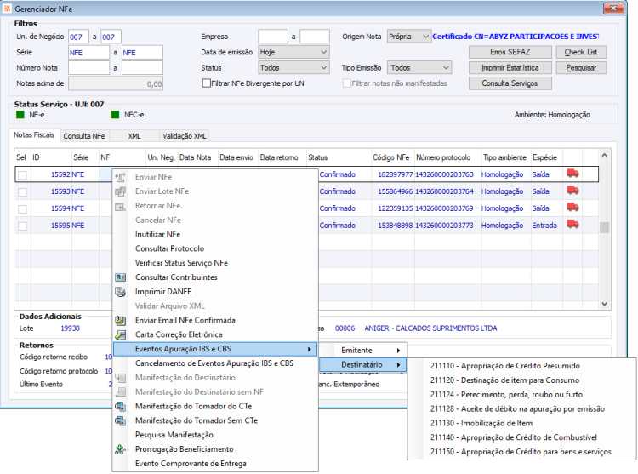
Task: Click the Enviar Email NFe Confirmada icon
Action: coord(121,320)
